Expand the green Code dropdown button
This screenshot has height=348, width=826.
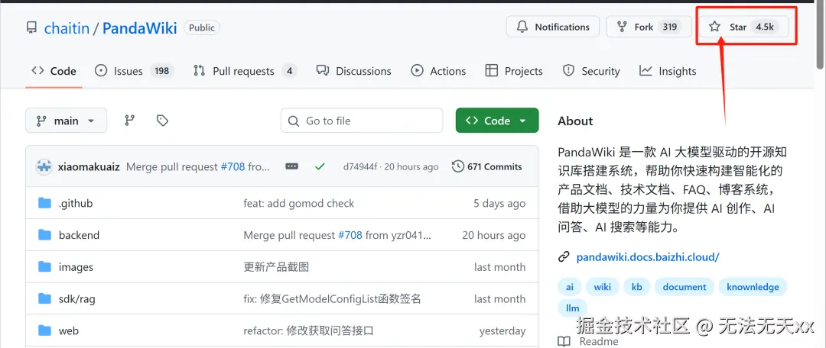(497, 121)
